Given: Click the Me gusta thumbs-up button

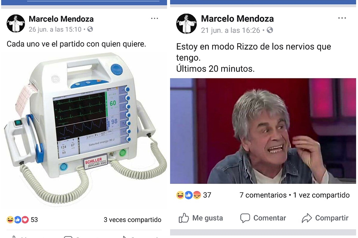Looking at the screenshot, I should (x=201, y=218).
